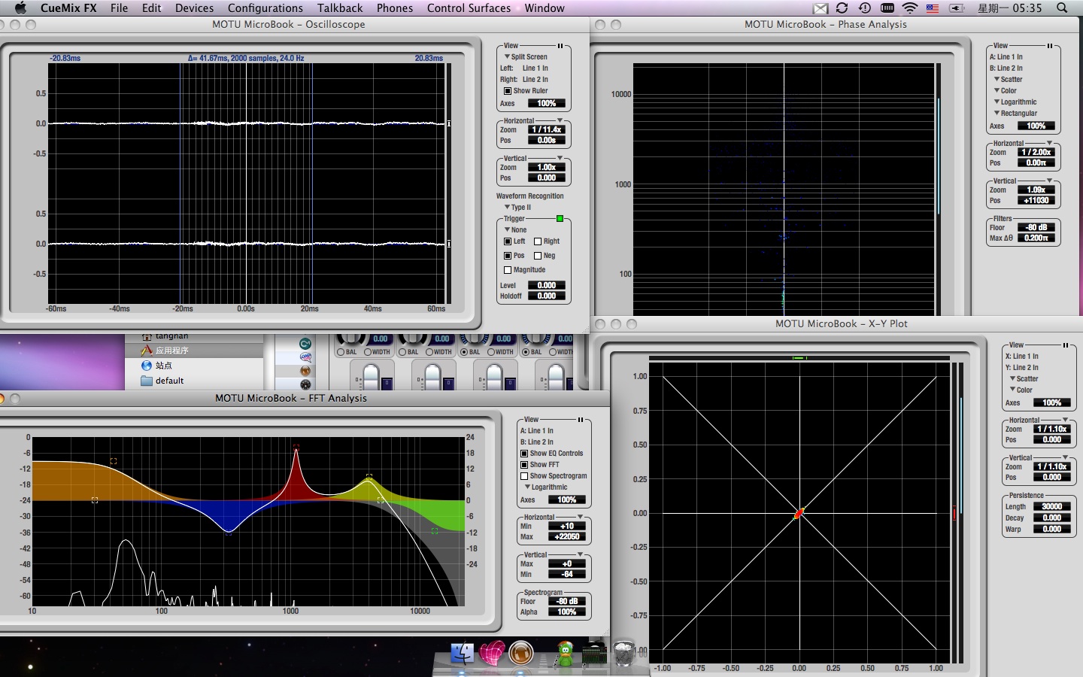Enable the Right trigger checkbox
The height and width of the screenshot is (677, 1083).
(x=538, y=241)
